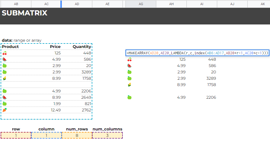Click the output green apple beside quantity 20
Viewport: 270px width, 141px height.
pyautogui.click(x=129, y=72)
